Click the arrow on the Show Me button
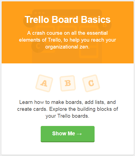The image size is (135, 156). point(79,134)
